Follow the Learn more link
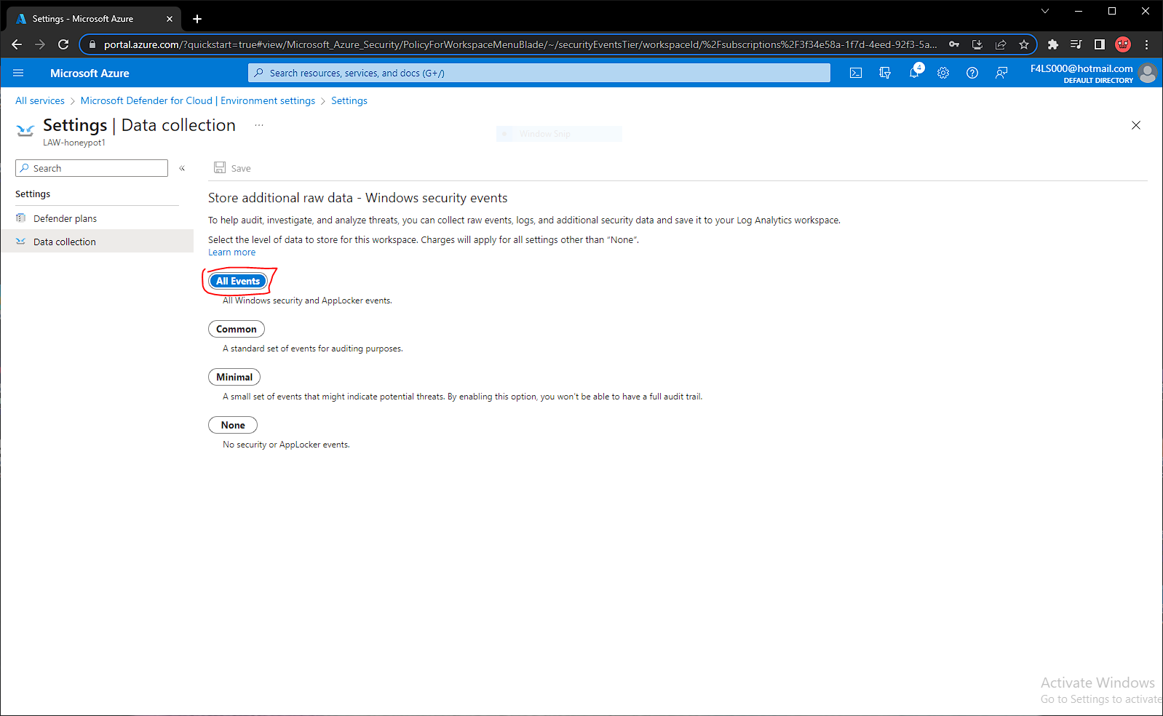Image resolution: width=1163 pixels, height=716 pixels. [x=231, y=252]
